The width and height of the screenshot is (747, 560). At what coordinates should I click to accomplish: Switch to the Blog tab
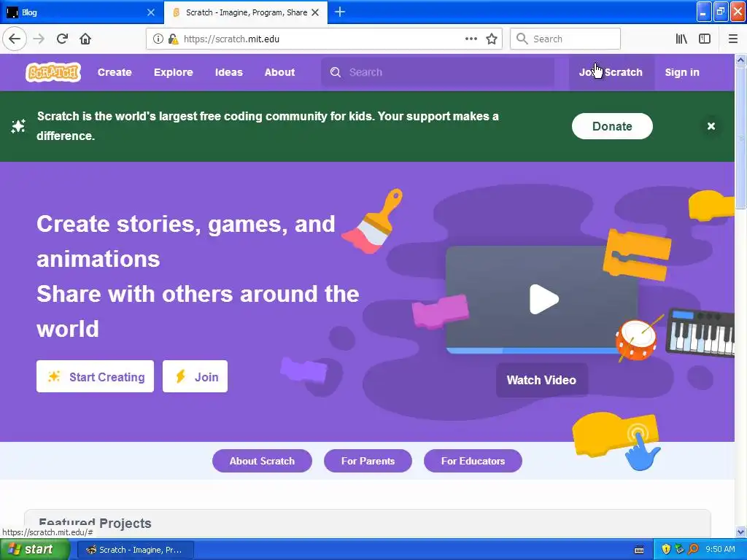pos(82,12)
